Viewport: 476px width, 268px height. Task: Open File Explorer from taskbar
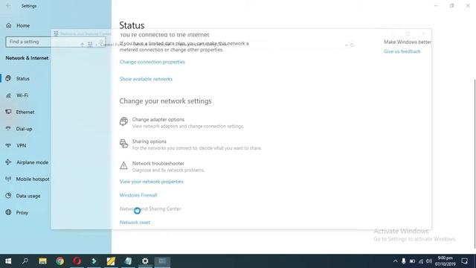42,261
